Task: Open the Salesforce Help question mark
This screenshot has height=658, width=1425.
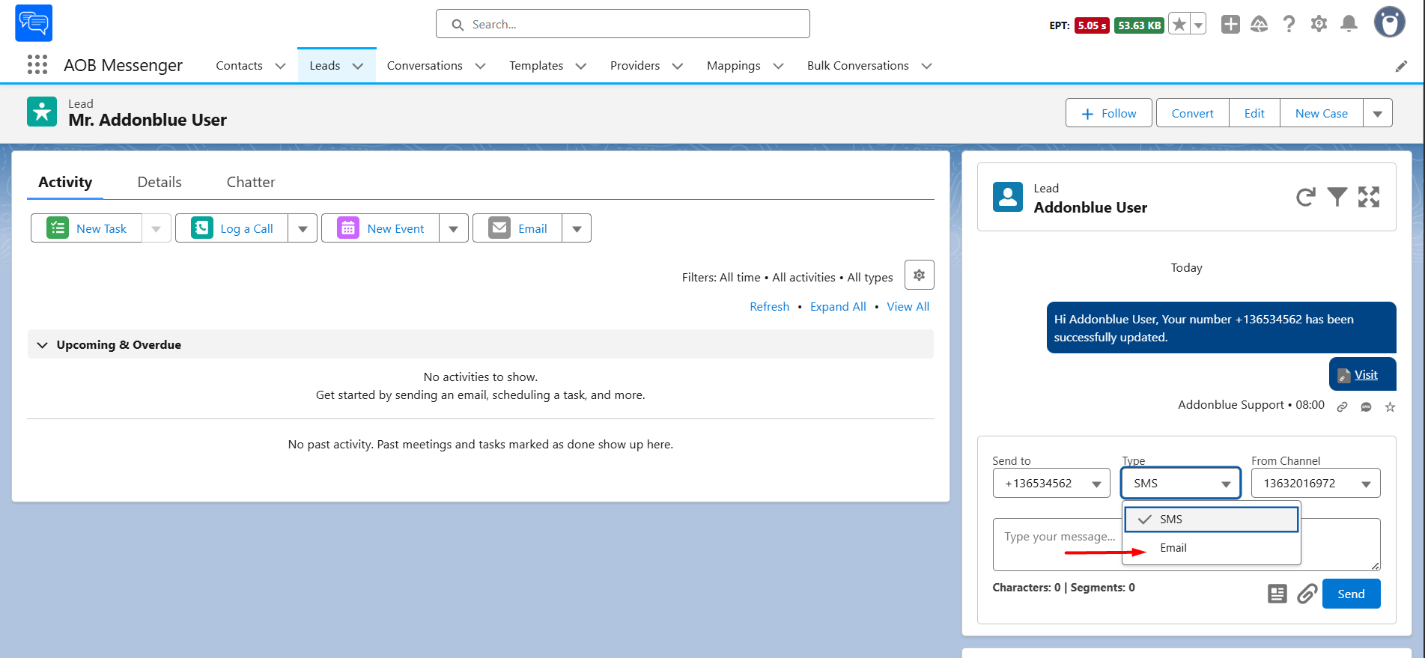Action: [1289, 25]
